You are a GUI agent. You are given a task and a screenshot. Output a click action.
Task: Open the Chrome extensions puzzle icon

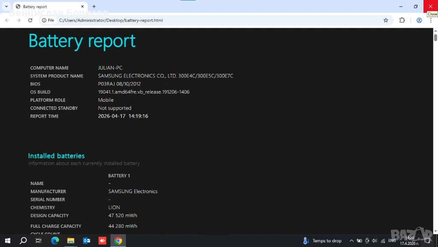coord(402,20)
